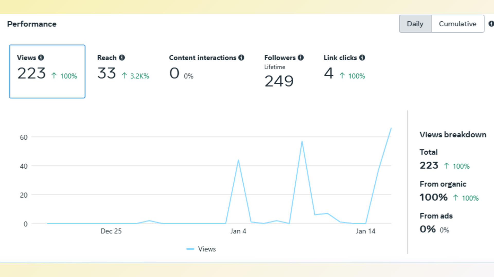Select the Followers lifetime count 249
Viewport: 494px width, 277px height.
[x=279, y=81]
